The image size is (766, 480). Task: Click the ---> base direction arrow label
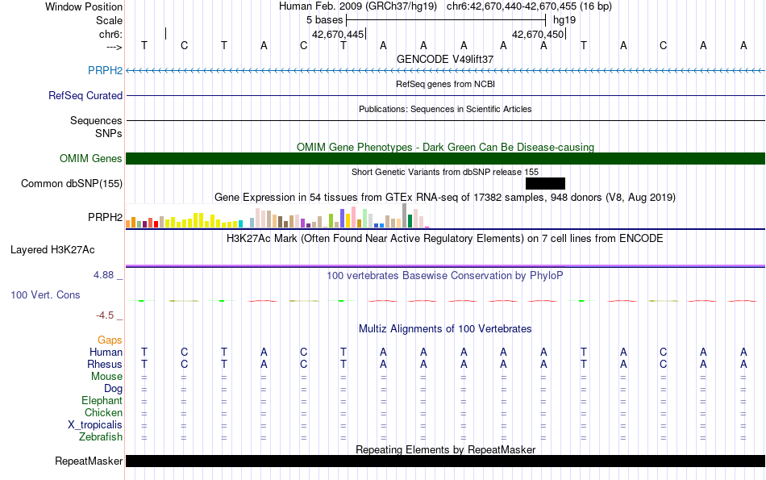[x=114, y=47]
